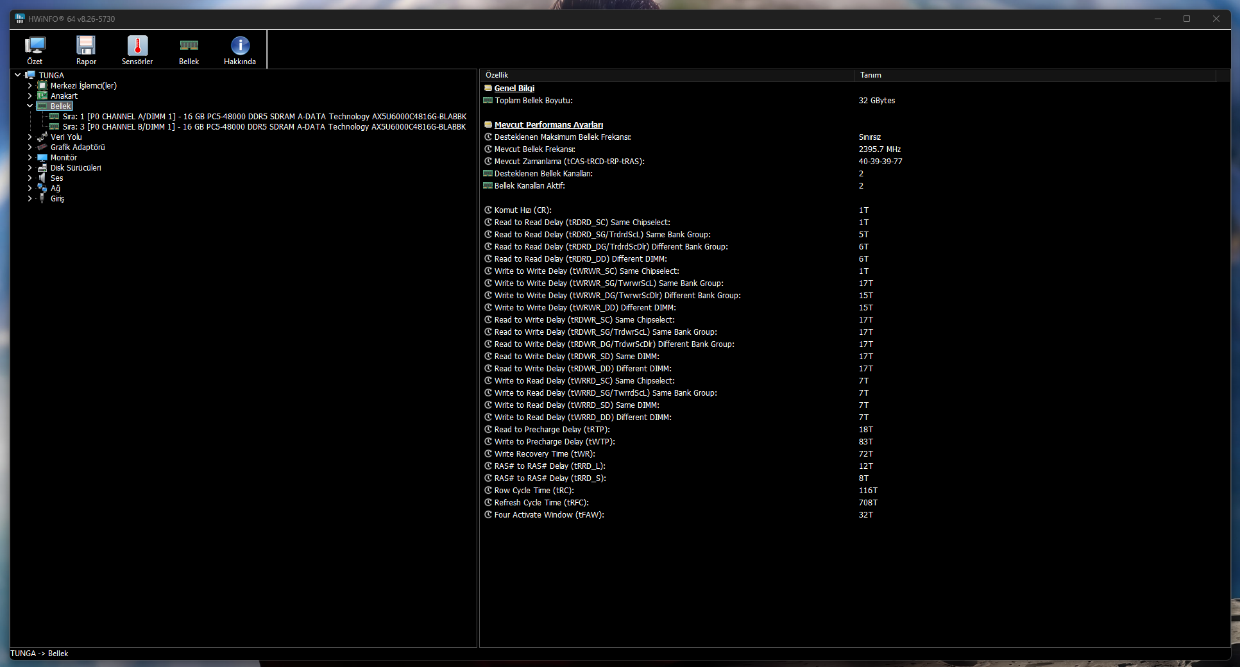Click the clock icon beside Refresh Cycle Time

(488, 502)
